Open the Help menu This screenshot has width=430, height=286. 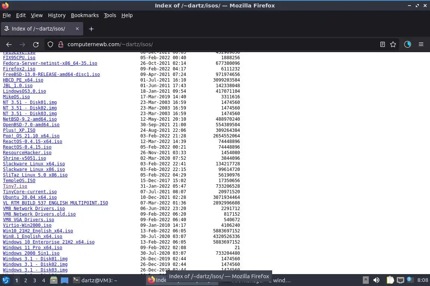127,15
